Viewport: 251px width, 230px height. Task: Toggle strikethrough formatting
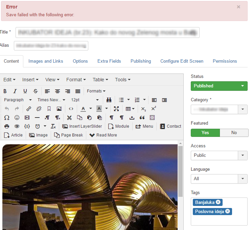point(36,91)
